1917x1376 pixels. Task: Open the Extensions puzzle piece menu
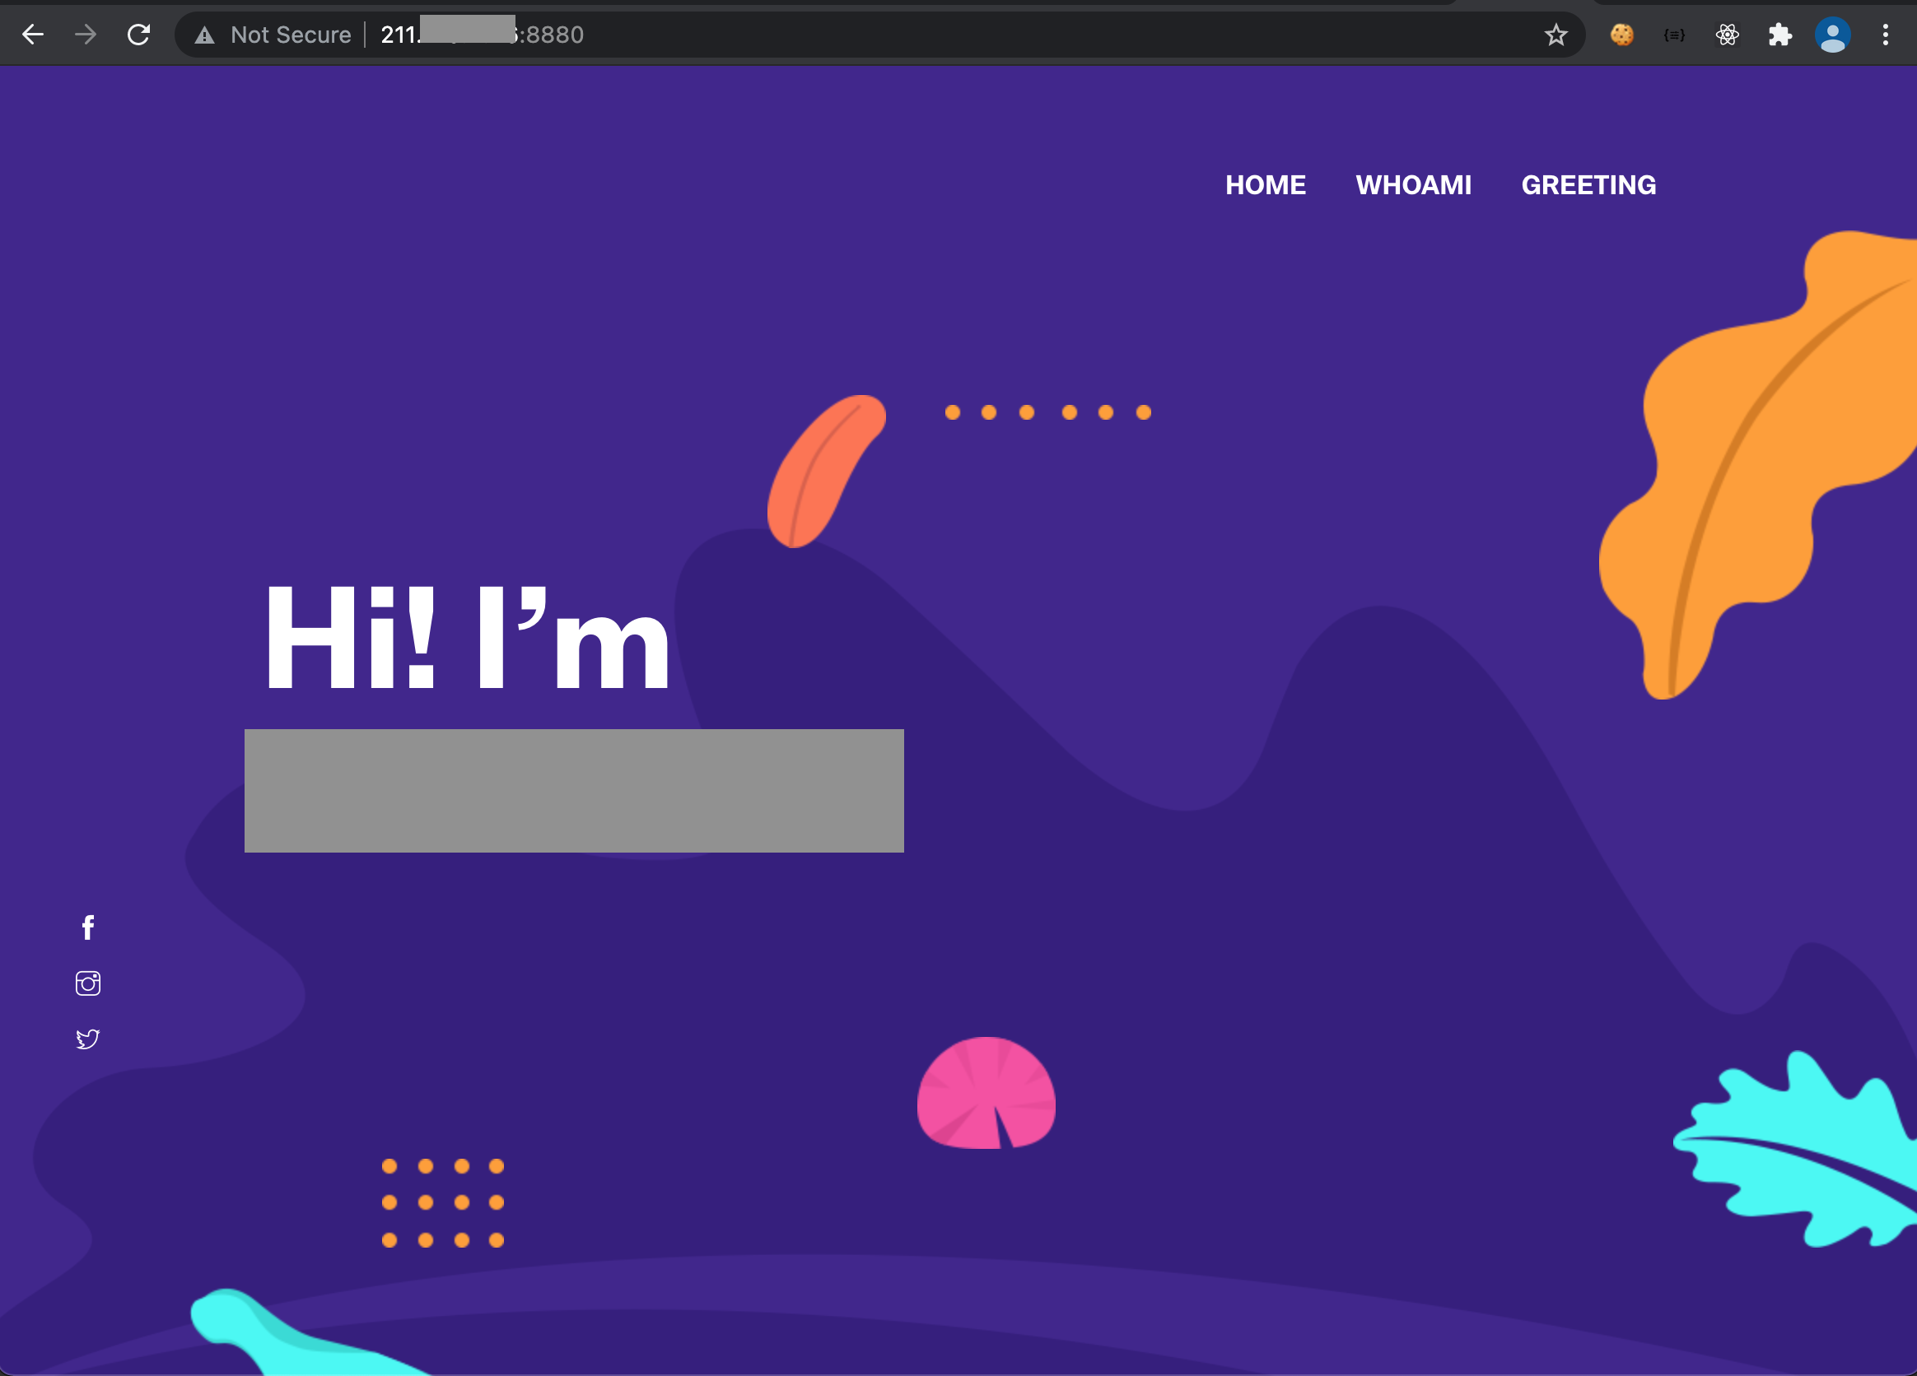pyautogui.click(x=1780, y=35)
